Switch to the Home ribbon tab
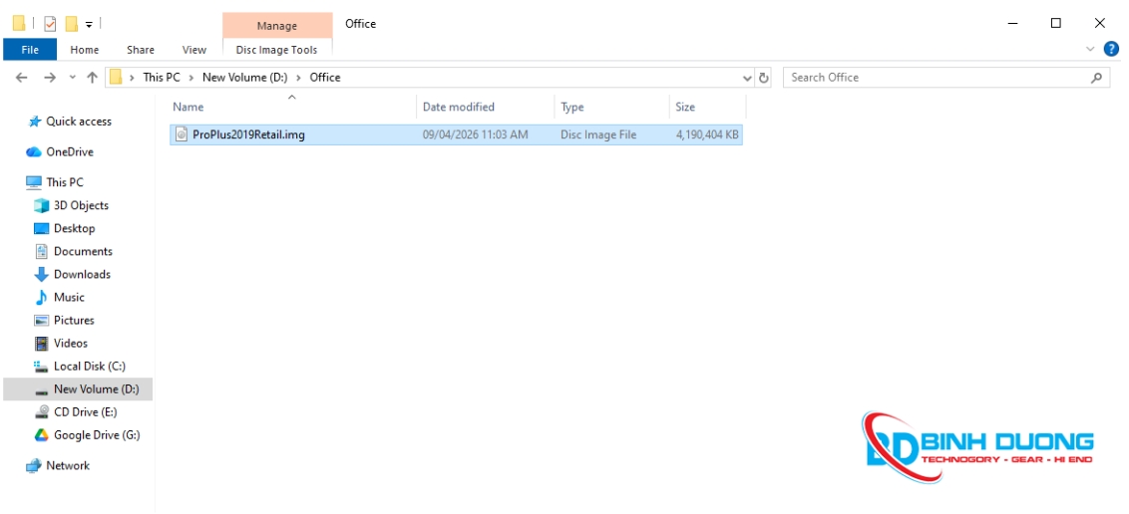The width and height of the screenshot is (1129, 514). coord(84,50)
